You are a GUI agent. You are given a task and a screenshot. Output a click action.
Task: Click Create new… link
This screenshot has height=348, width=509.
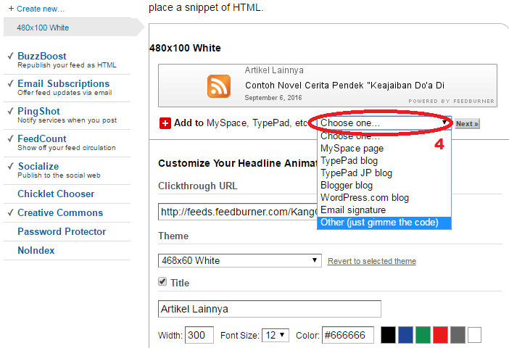pyautogui.click(x=36, y=9)
